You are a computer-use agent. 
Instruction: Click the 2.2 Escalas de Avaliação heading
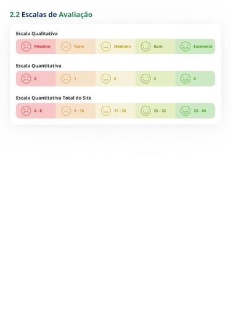point(51,15)
